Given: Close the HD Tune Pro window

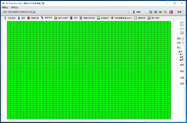Looking at the screenshot, I should [x=182, y=3].
